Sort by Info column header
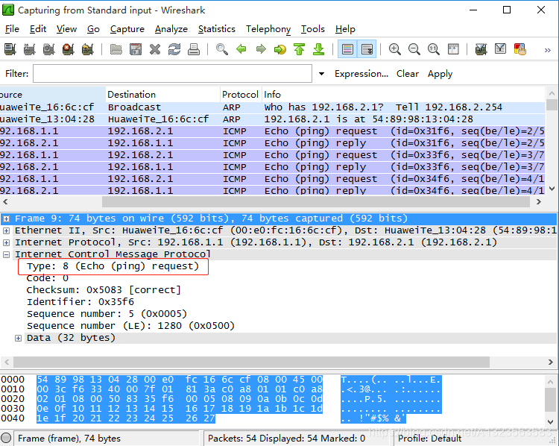This screenshot has height=446, width=559. coord(403,95)
